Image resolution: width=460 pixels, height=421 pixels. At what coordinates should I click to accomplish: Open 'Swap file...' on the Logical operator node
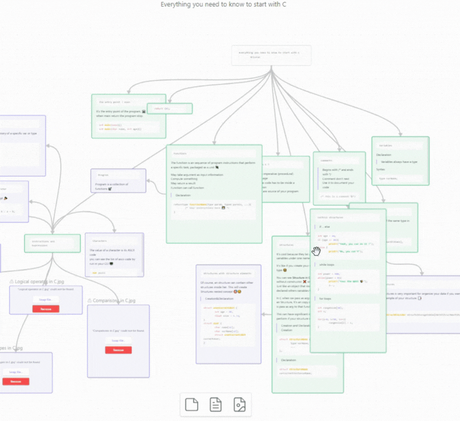pyautogui.click(x=45, y=299)
